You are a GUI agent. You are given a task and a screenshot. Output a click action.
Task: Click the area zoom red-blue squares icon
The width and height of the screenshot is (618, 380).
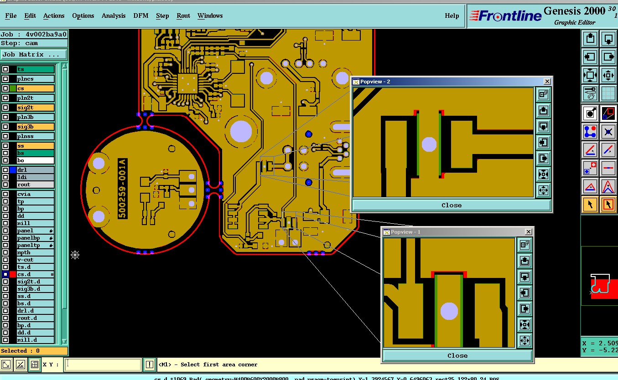pos(608,113)
